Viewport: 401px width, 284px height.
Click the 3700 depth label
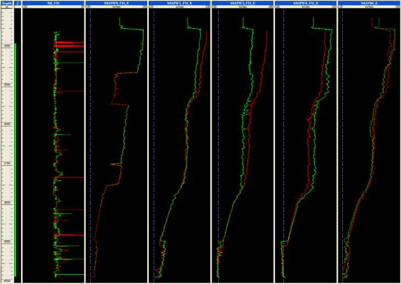(x=7, y=164)
